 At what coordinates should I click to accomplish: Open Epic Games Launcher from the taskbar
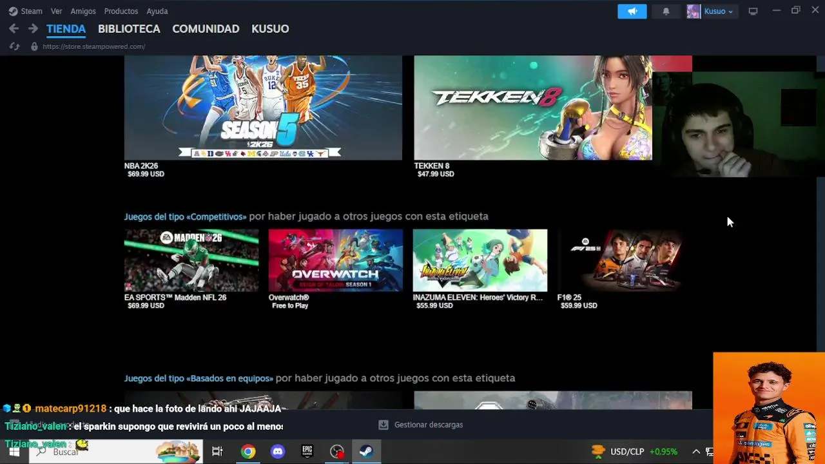click(307, 452)
